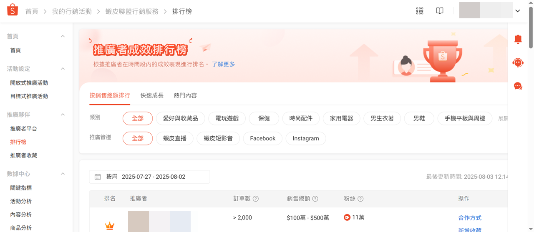The image size is (534, 232).
Task: Switch to the 熱門內容 tab
Action: coord(185,95)
